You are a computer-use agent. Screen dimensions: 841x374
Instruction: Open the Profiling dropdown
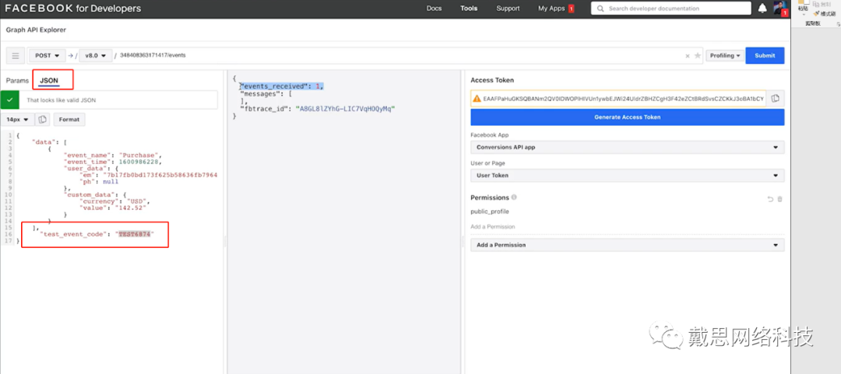(x=725, y=56)
